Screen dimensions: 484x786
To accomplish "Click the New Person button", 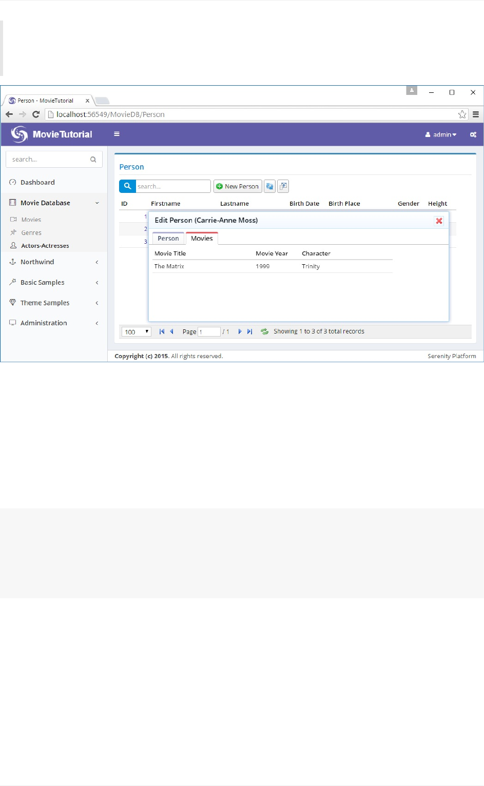I will point(238,186).
